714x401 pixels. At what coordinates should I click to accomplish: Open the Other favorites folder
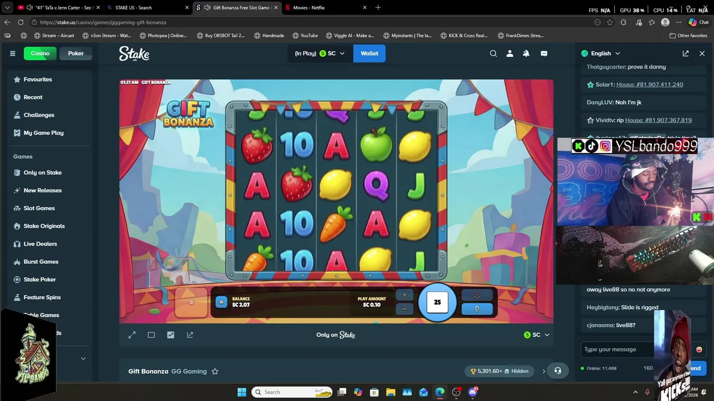pyautogui.click(x=688, y=36)
